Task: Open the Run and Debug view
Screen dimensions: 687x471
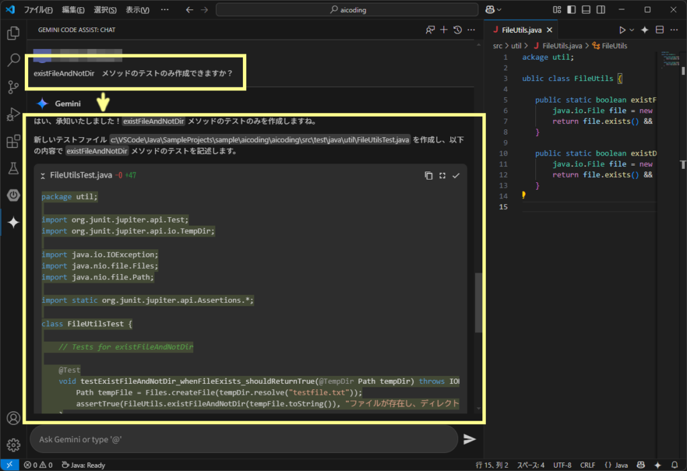Action: (13, 114)
